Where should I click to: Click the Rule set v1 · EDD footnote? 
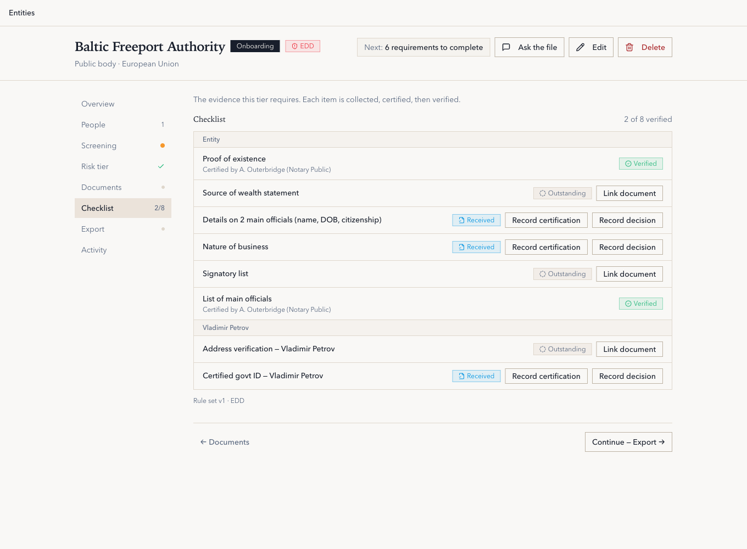pos(219,401)
